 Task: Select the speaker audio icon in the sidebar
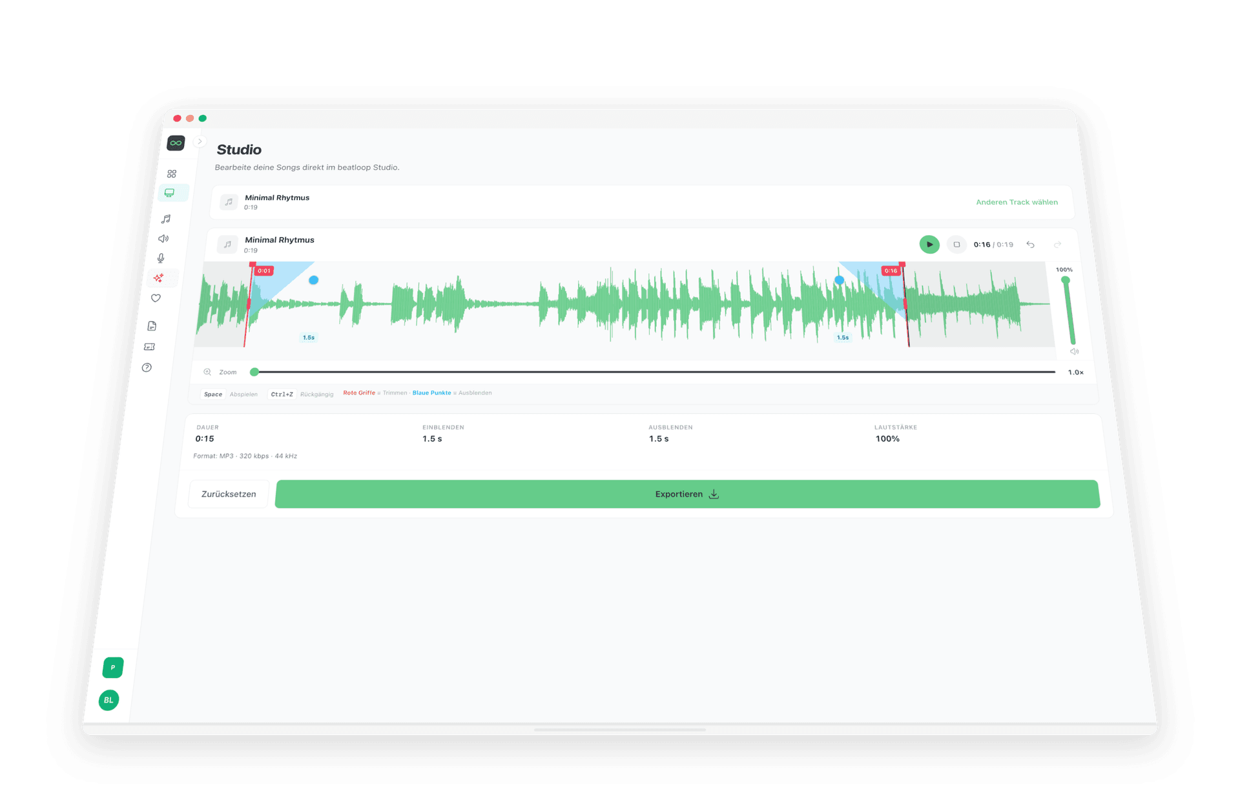(163, 238)
